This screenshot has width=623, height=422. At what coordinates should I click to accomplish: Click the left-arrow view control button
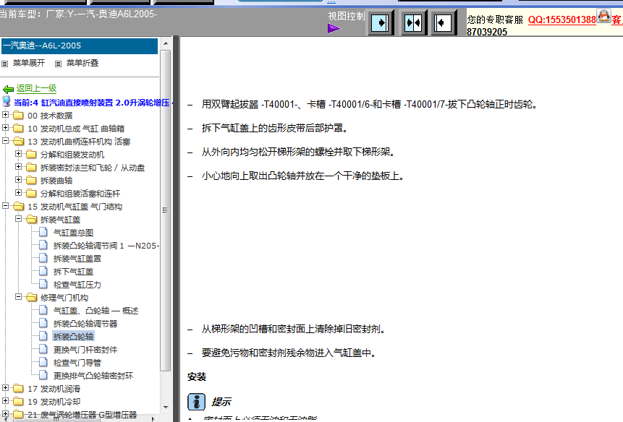(444, 23)
